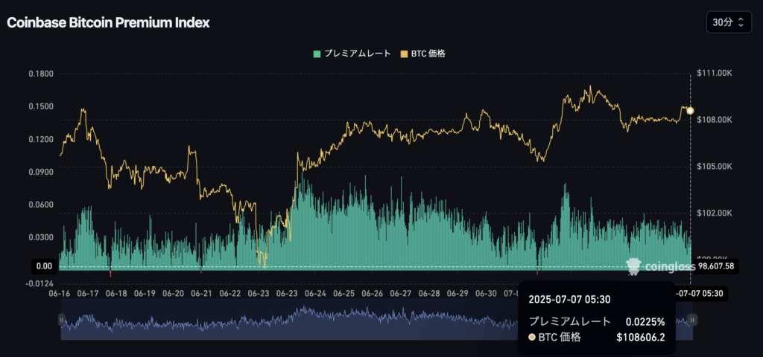Click the highlighted BTC price point at line end
Viewport: 763px width, 357px height.
click(x=690, y=111)
